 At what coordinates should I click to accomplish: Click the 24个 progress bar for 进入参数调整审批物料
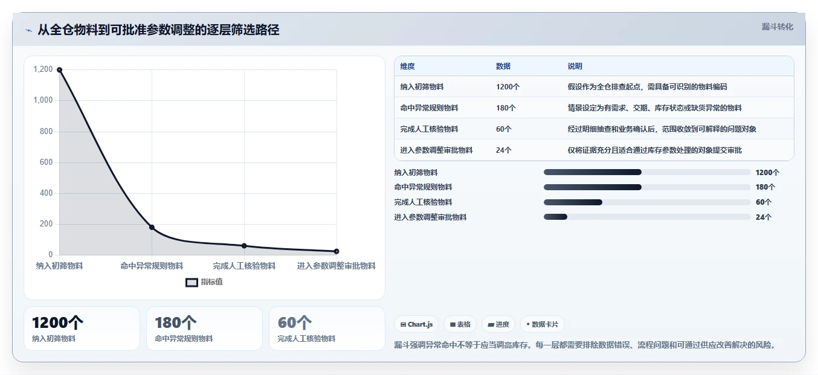(647, 217)
